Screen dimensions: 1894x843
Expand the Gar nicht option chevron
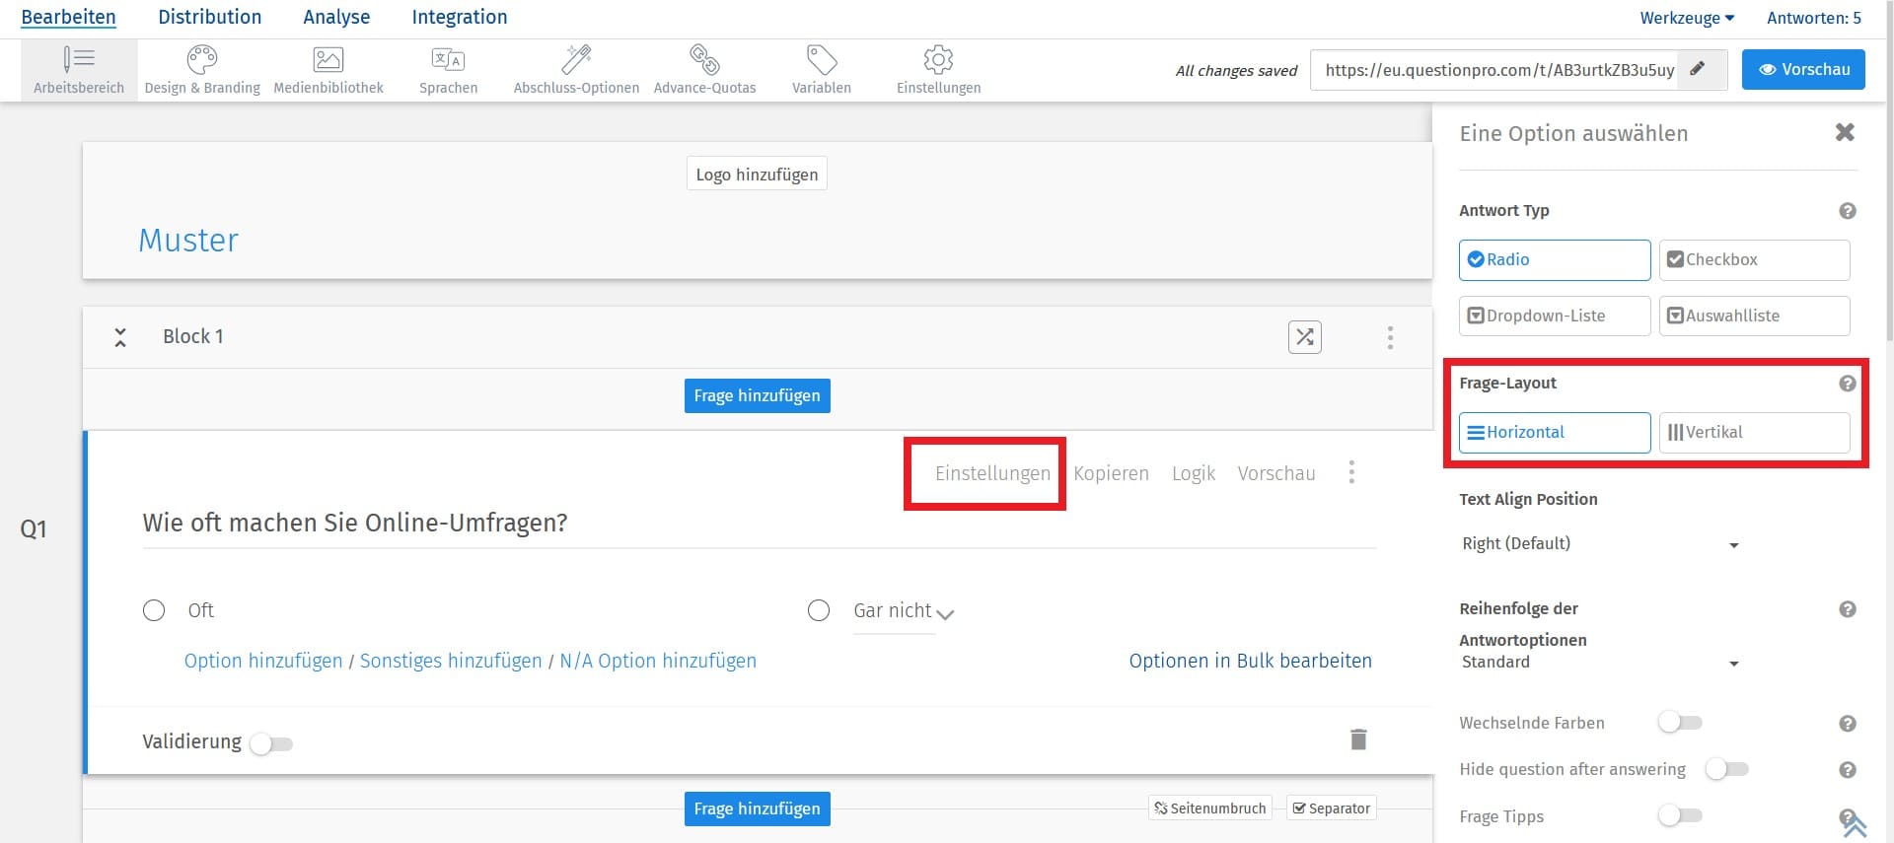point(945,614)
